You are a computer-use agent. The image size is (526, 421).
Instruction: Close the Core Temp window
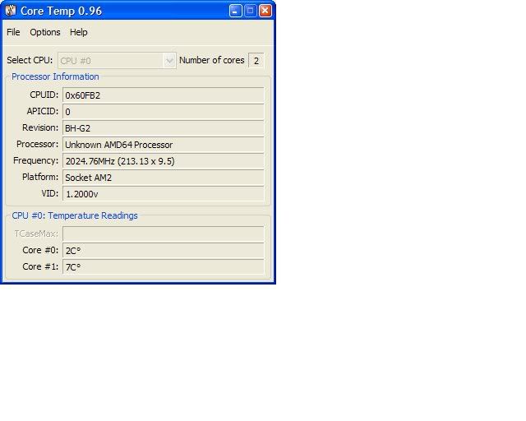(265, 11)
